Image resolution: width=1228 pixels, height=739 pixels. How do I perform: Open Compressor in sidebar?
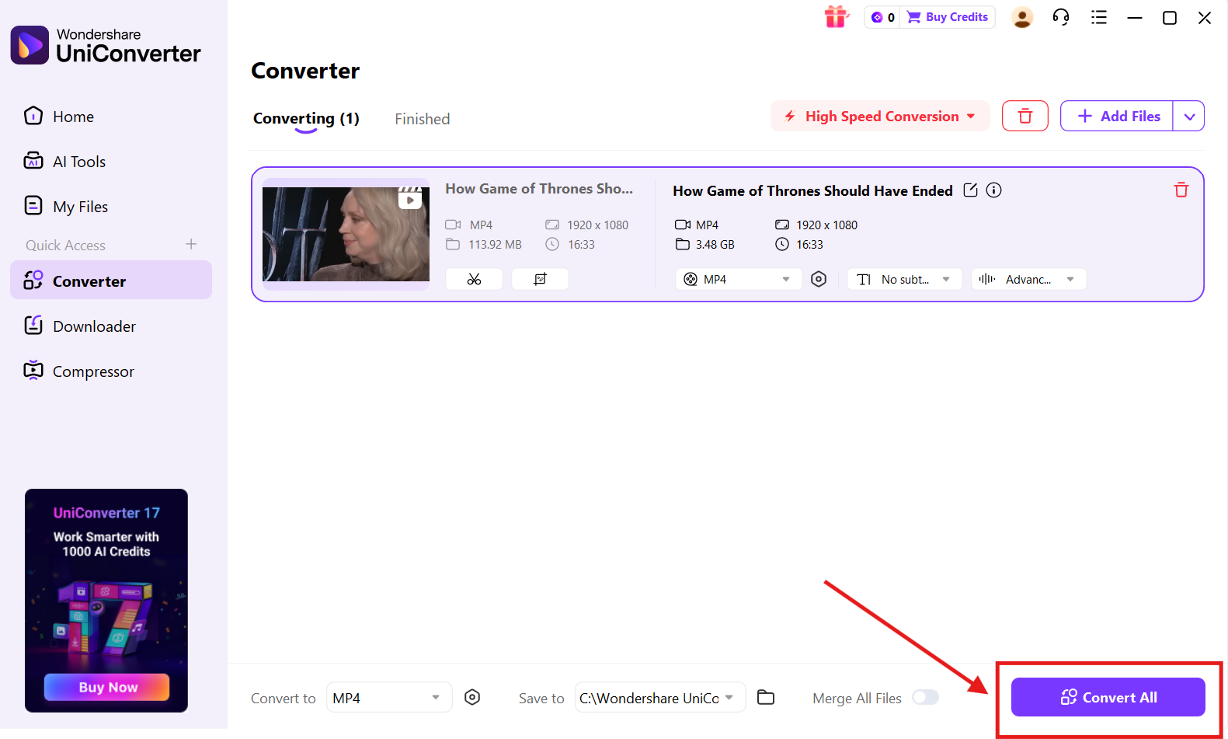pos(111,371)
